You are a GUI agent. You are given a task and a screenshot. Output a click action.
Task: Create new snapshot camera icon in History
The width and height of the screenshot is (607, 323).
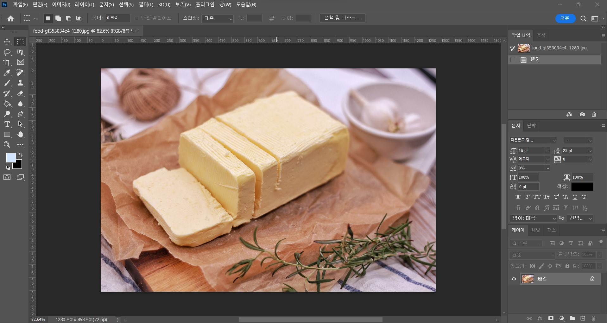[x=582, y=115]
